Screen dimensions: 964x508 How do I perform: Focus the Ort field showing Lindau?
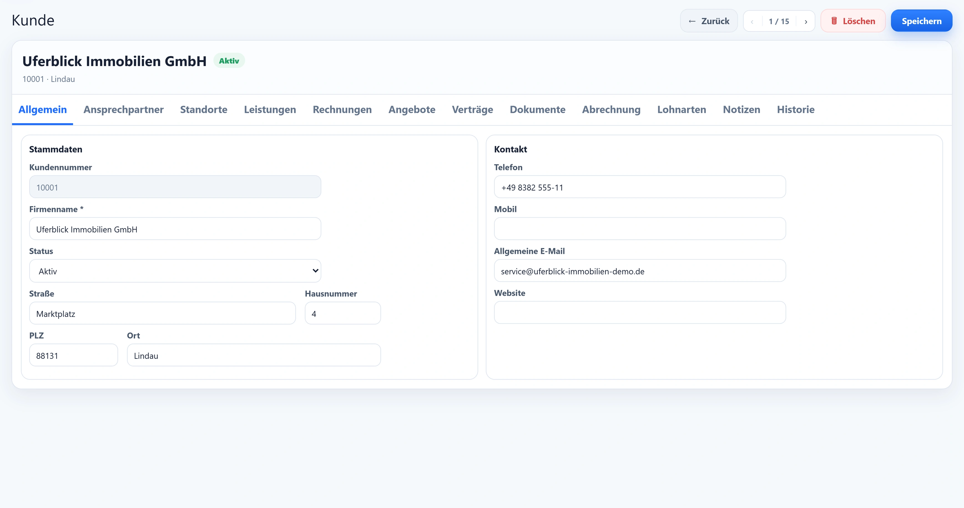click(x=254, y=355)
